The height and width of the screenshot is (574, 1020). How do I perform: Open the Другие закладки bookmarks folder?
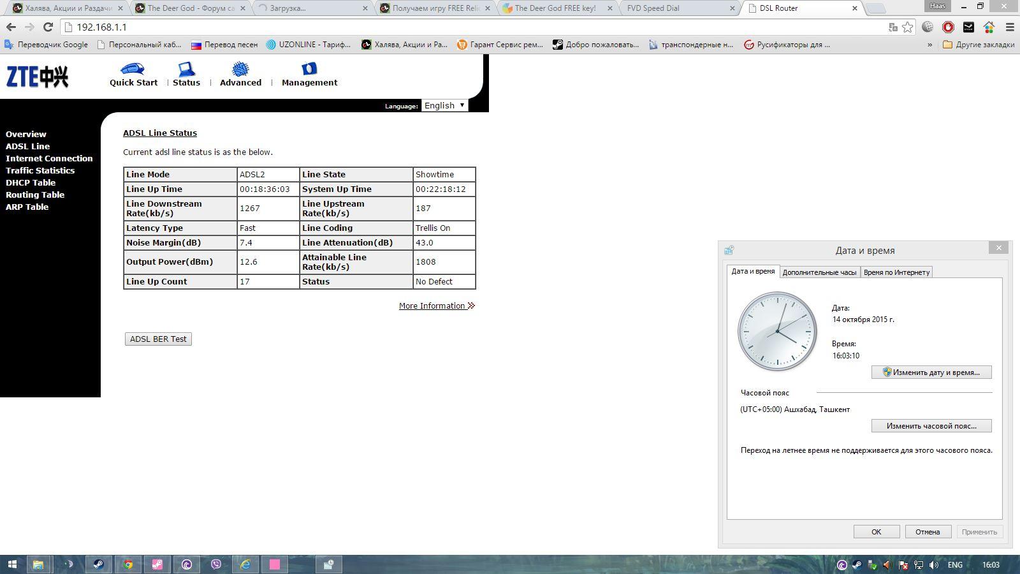click(x=979, y=45)
